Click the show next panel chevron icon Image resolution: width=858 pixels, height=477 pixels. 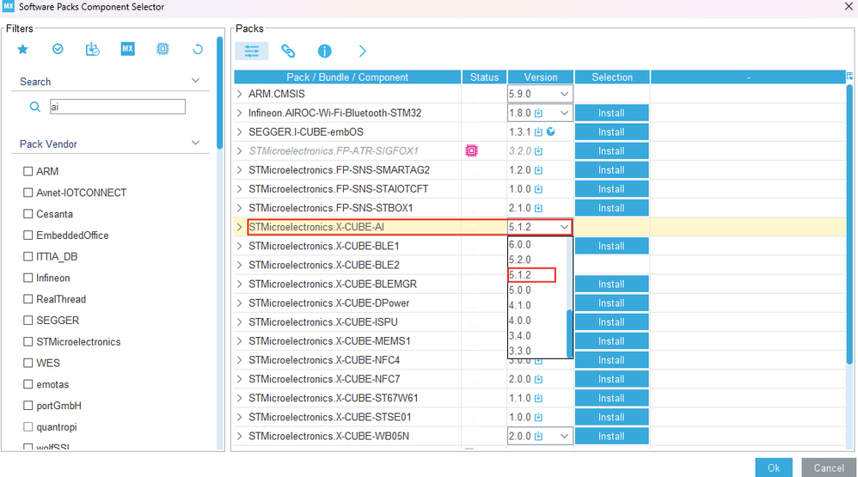[362, 51]
